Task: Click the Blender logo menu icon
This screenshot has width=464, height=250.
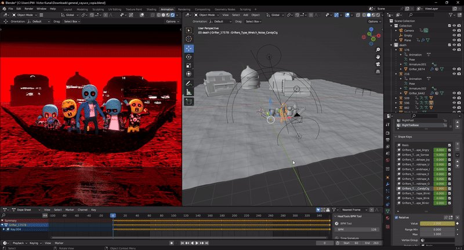Action: [4, 9]
